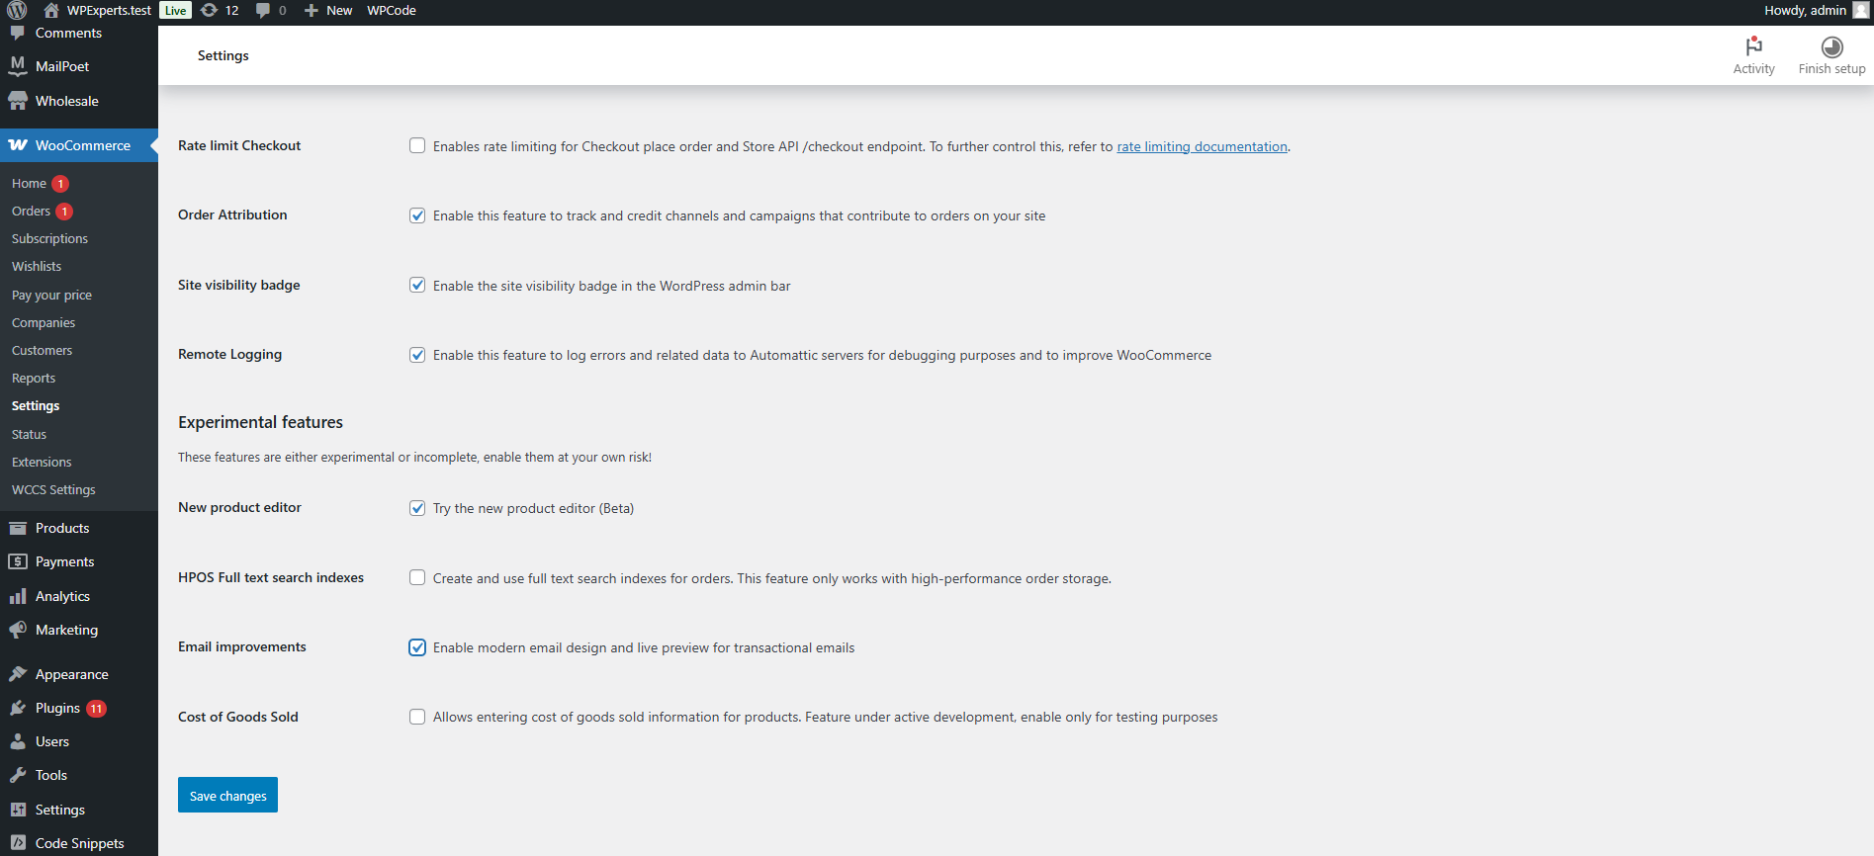Uncheck the Order Attribution checkbox
The image size is (1874, 856).
click(417, 215)
